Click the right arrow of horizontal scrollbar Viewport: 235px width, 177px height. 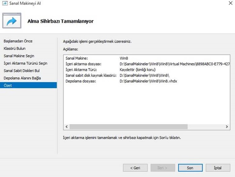pyautogui.click(x=227, y=127)
